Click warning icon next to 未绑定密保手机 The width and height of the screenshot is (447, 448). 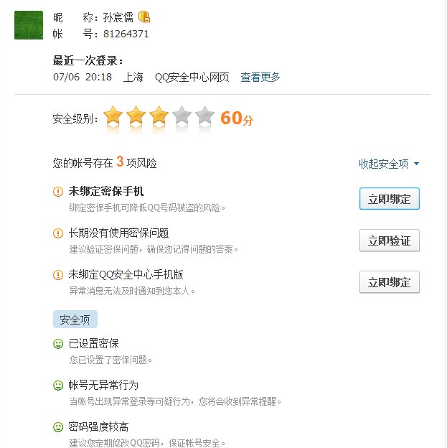pos(58,192)
